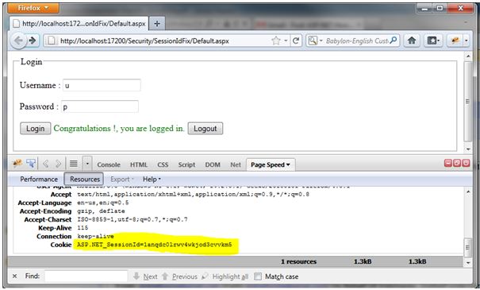Open search engine dropdown in search box

pos(315,41)
